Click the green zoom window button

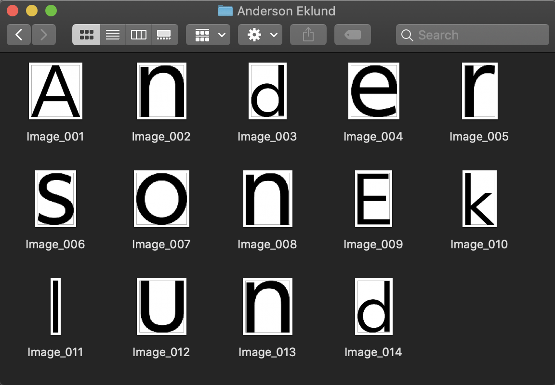[51, 11]
